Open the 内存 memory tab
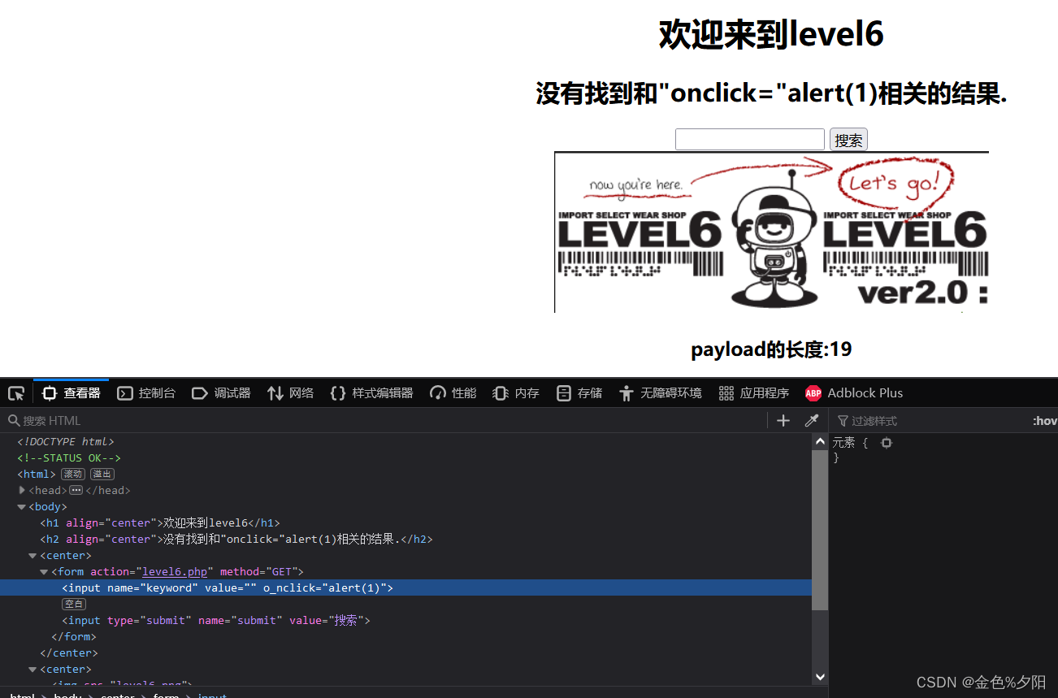This screenshot has width=1058, height=698. click(x=516, y=393)
